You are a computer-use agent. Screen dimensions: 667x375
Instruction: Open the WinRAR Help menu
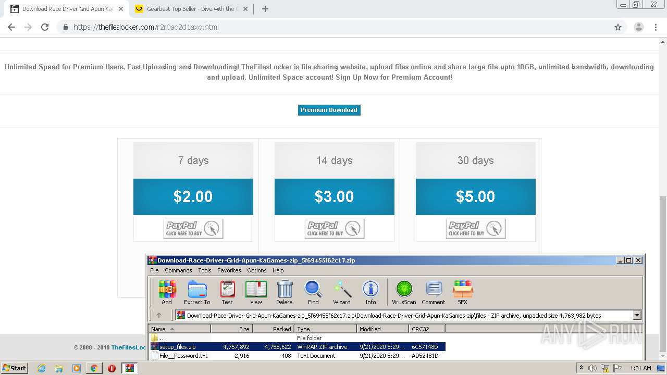coord(278,270)
